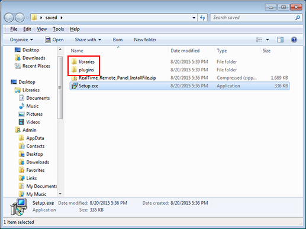Open the Help menu
Screen dimensions: 306x229
pos(75,29)
